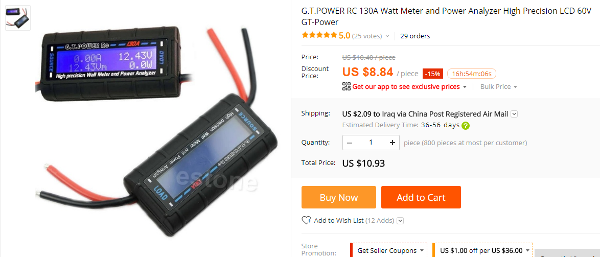Click the Add to Cart button

(x=421, y=197)
